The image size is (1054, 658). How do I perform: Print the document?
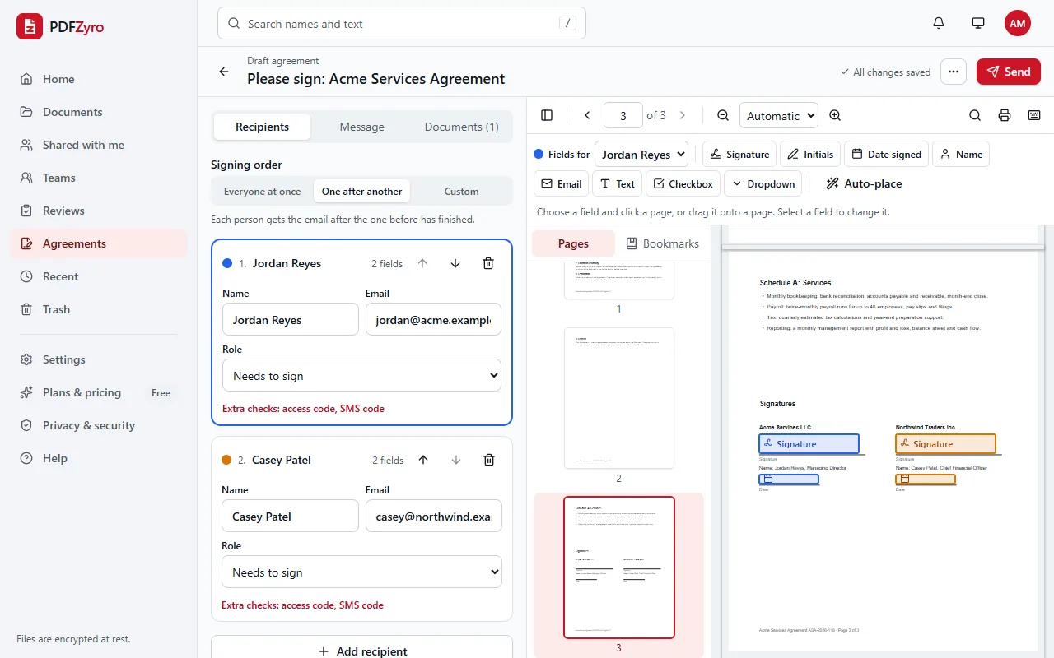click(x=1005, y=115)
